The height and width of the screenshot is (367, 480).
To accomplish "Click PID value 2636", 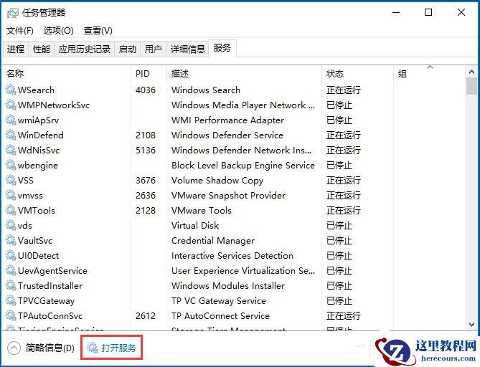I will [146, 195].
